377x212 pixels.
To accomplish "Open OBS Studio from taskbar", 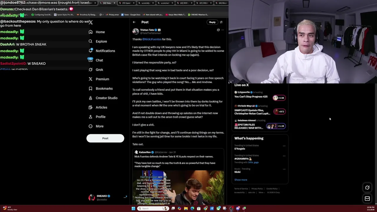I will 231,208.
